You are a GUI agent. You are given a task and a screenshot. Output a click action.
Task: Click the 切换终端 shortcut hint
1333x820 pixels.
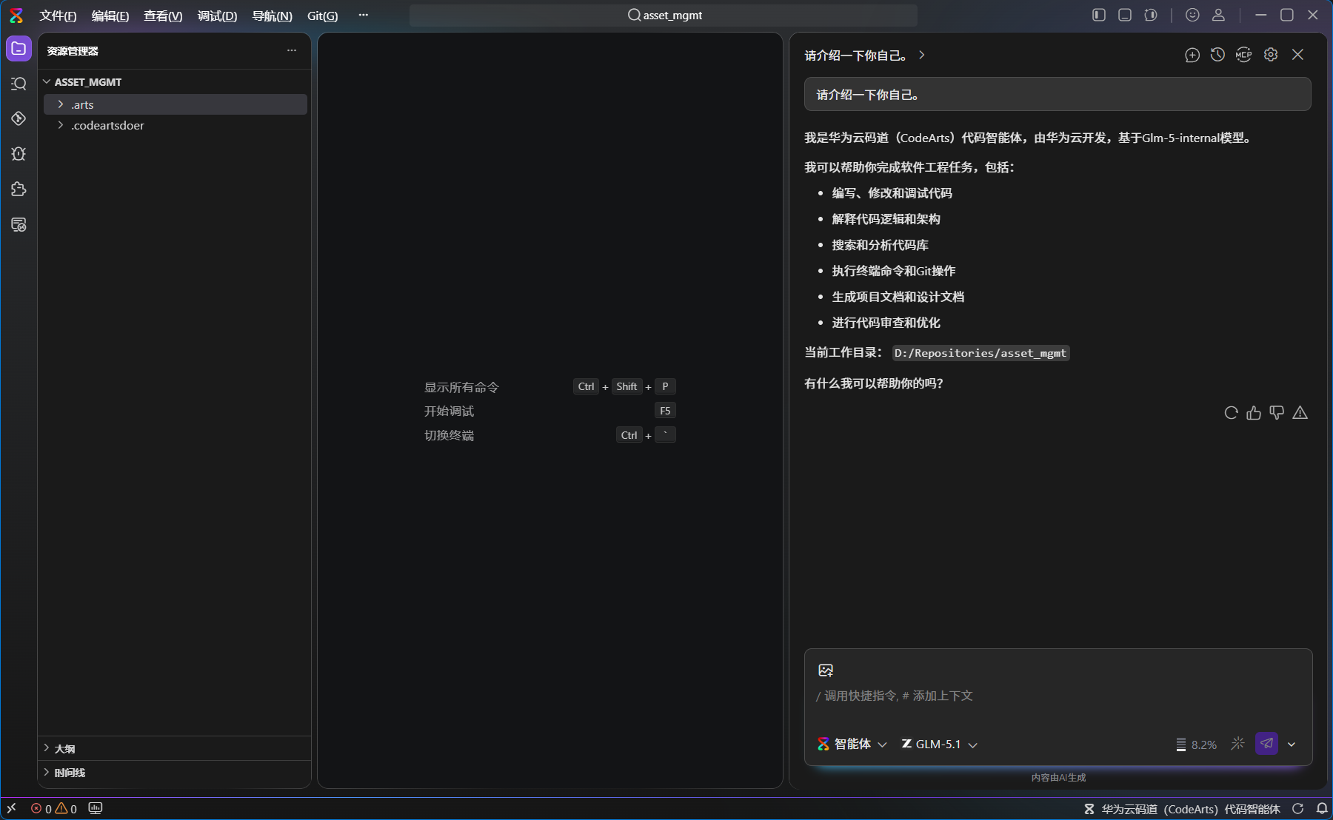pyautogui.click(x=449, y=436)
